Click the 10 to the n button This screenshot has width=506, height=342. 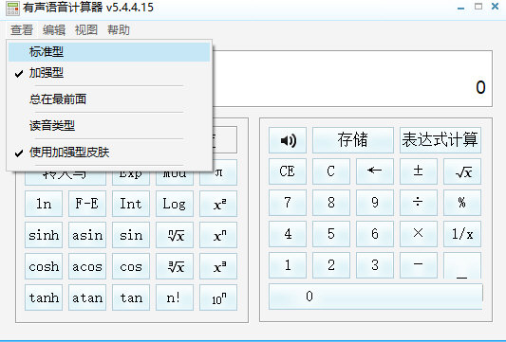click(218, 297)
